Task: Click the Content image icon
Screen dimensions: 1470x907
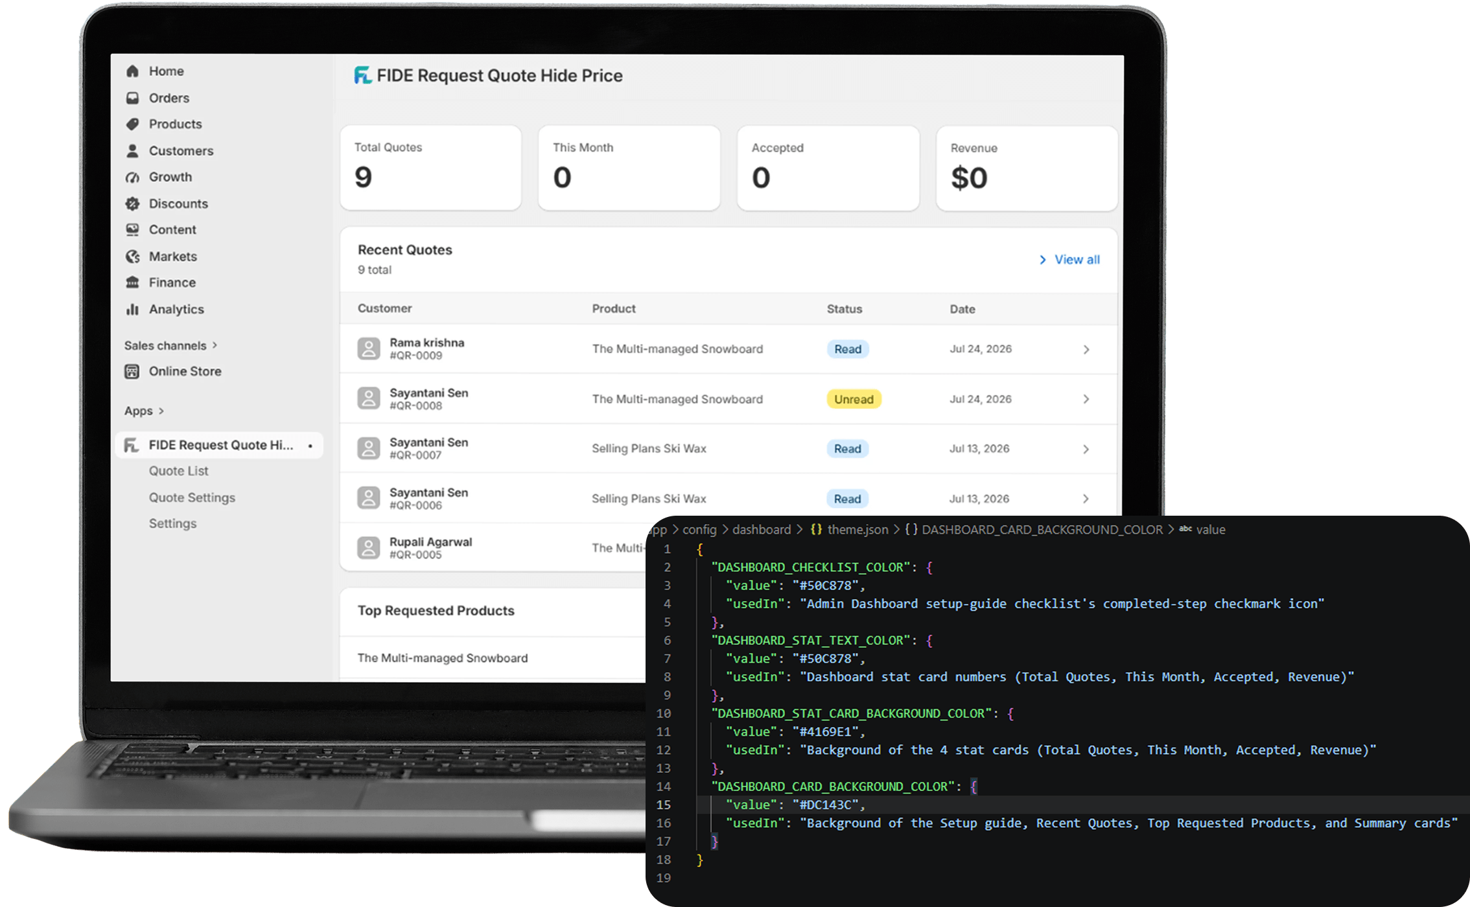Action: (132, 229)
